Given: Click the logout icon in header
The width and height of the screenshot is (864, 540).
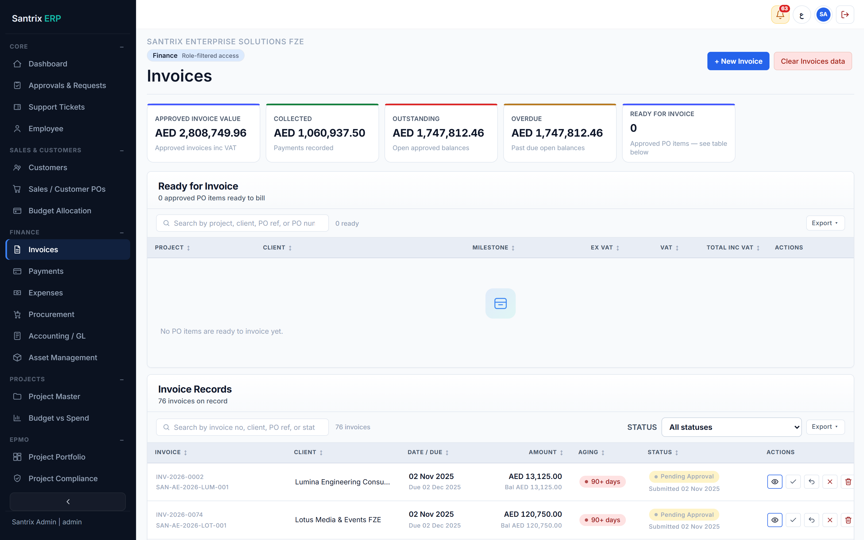Looking at the screenshot, I should [x=845, y=15].
